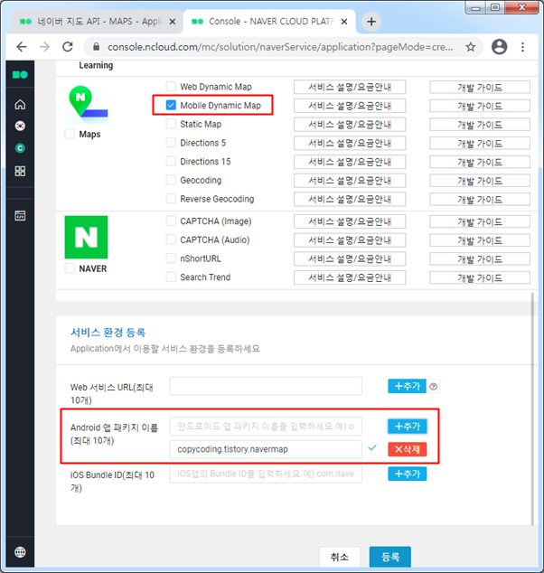544x573 pixels.
Task: Go forward with browser forward arrow
Action: (44, 47)
